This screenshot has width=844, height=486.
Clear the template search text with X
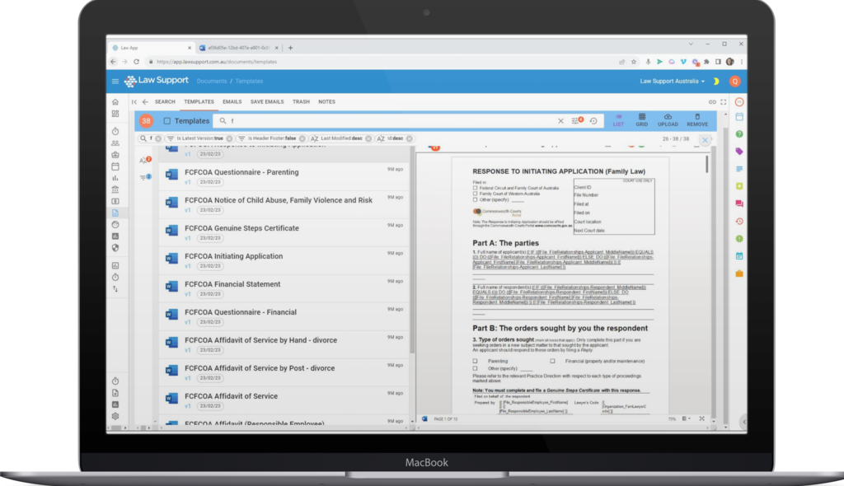[560, 121]
